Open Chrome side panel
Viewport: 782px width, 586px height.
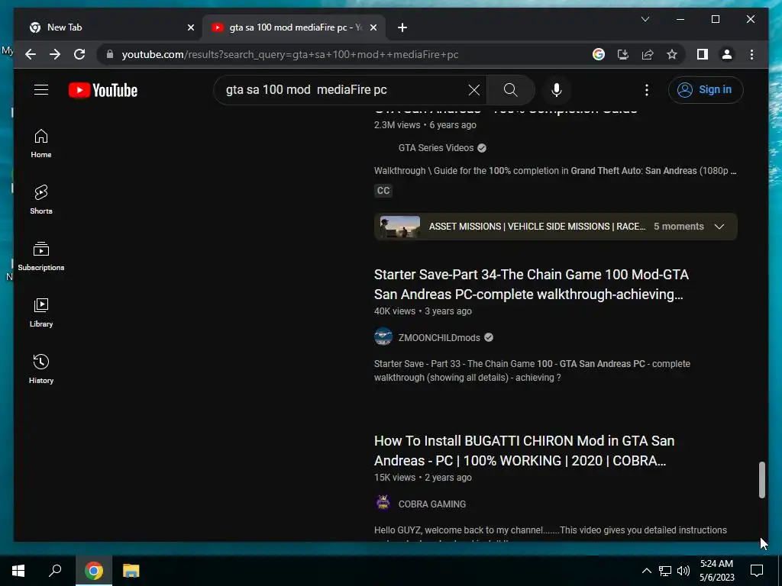click(703, 54)
